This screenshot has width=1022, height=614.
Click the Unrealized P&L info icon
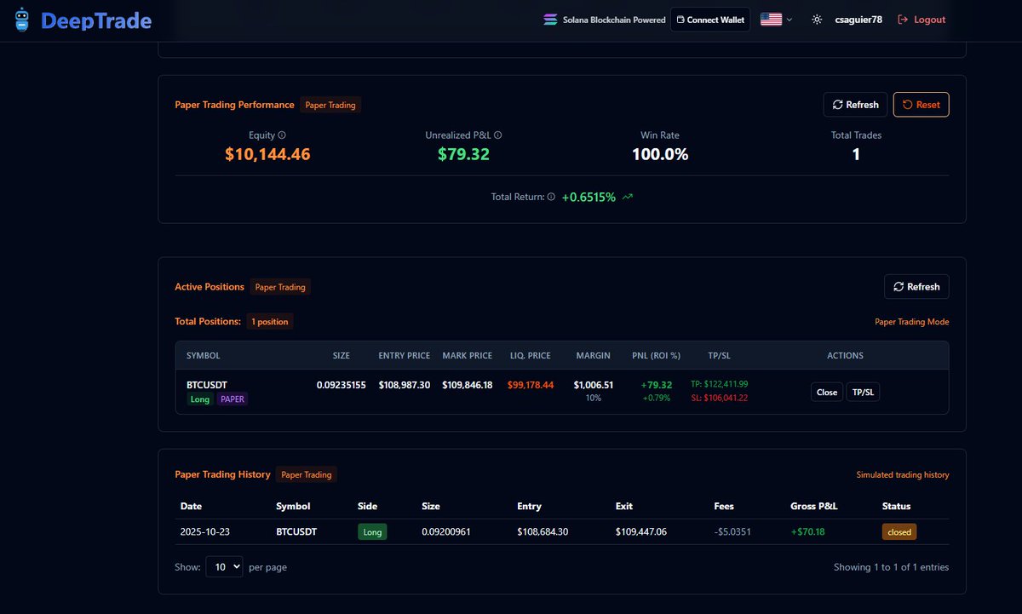(x=497, y=135)
